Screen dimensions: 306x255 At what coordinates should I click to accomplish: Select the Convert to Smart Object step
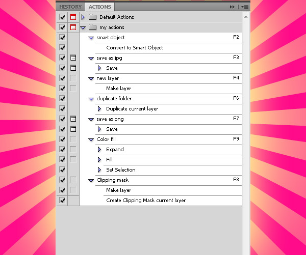click(135, 48)
